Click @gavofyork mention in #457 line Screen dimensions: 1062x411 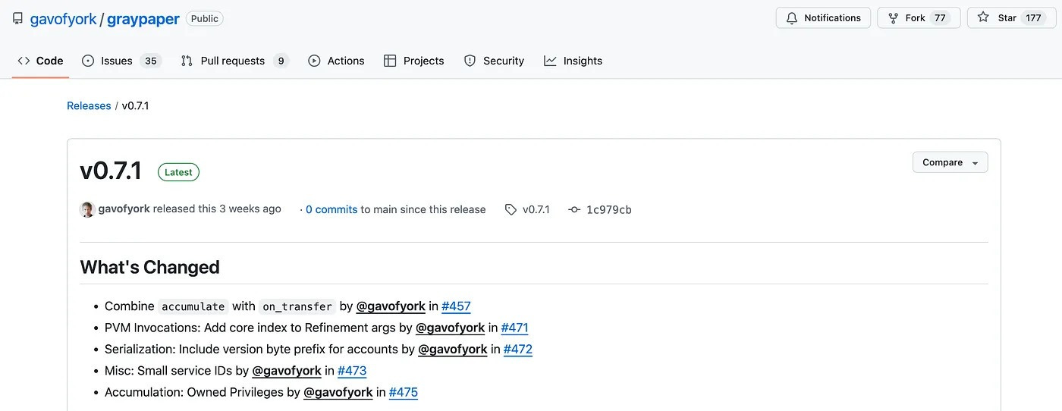(x=391, y=306)
